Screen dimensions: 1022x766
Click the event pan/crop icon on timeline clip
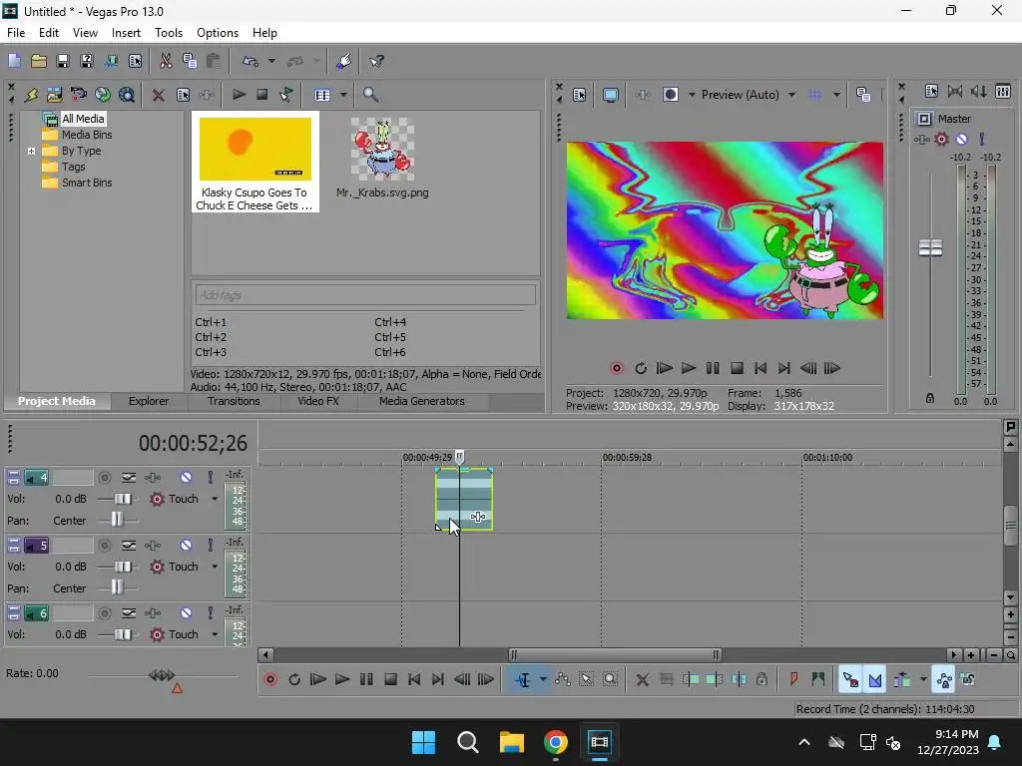point(478,517)
